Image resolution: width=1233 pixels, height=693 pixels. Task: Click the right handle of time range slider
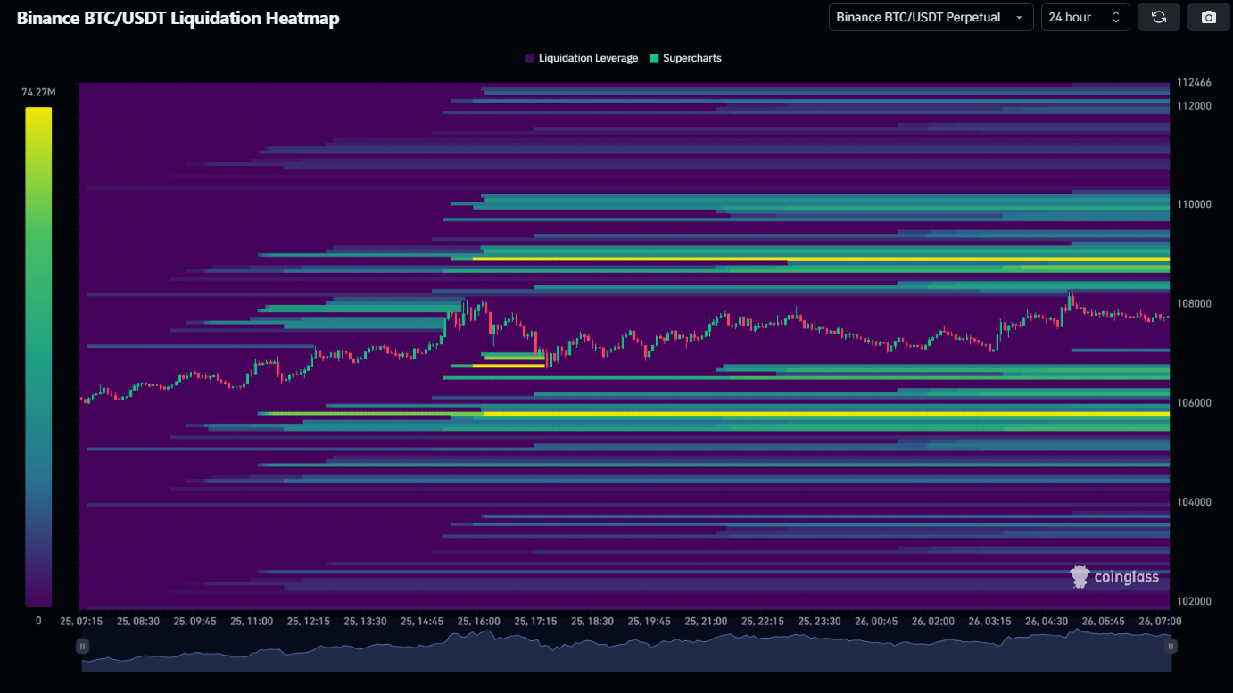tap(1171, 646)
